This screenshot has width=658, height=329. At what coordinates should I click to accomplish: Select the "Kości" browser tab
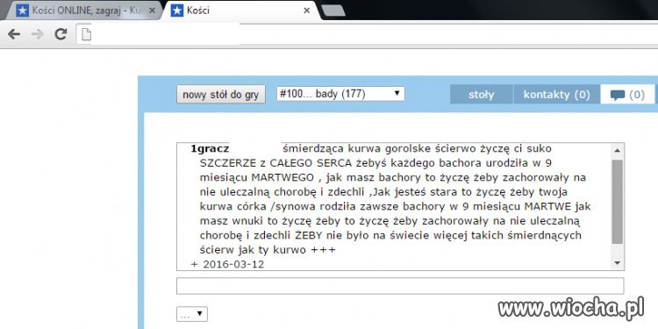pos(241,11)
